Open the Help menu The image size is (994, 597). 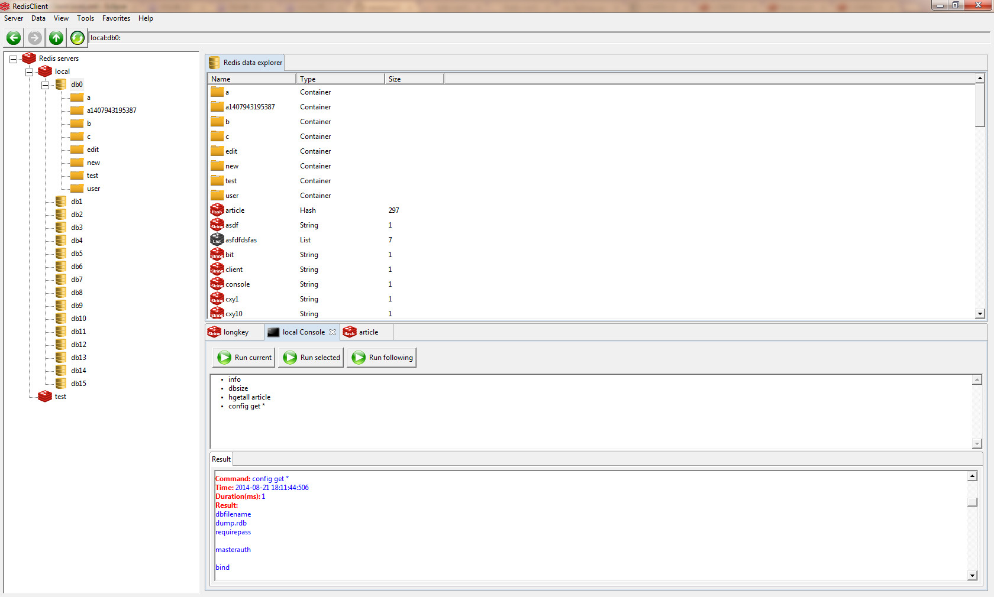click(x=146, y=18)
